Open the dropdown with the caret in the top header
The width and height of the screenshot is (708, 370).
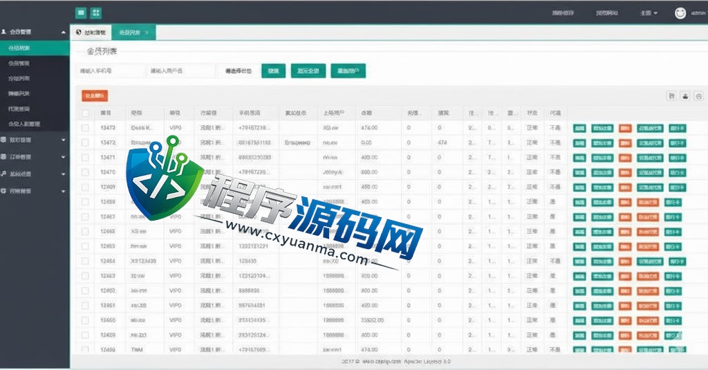tap(649, 13)
